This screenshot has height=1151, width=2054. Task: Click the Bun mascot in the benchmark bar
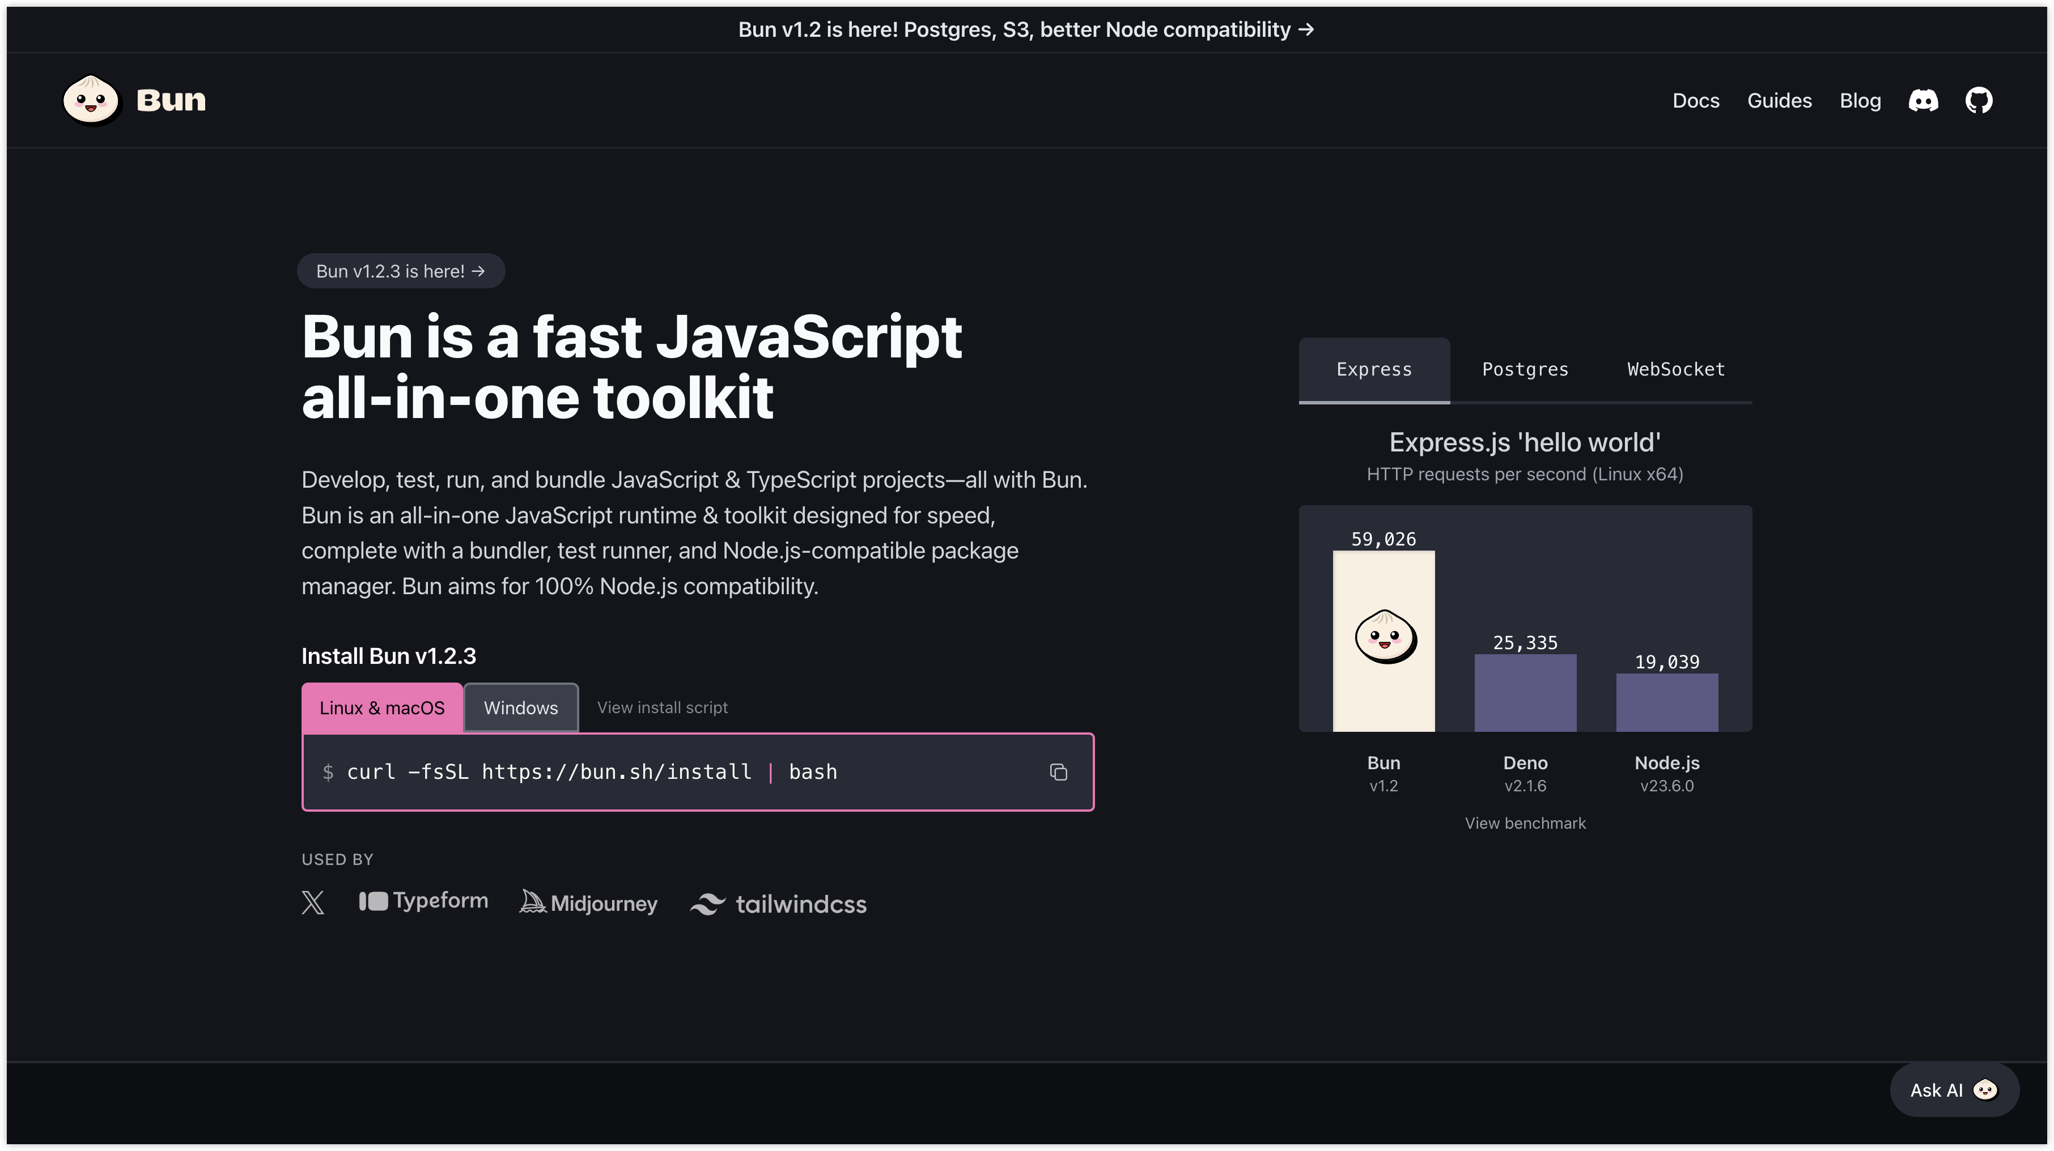[x=1386, y=636]
